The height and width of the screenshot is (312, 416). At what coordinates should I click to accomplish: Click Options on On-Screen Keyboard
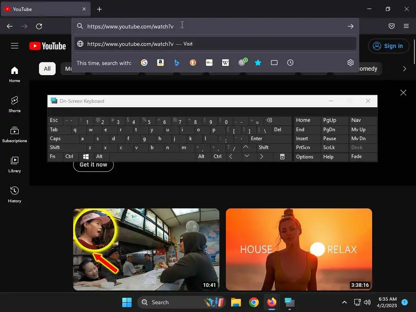[x=307, y=156]
